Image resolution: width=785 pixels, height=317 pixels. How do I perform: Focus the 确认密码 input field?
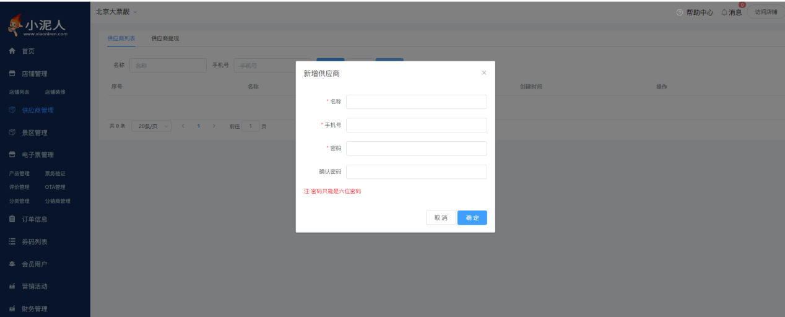click(416, 172)
